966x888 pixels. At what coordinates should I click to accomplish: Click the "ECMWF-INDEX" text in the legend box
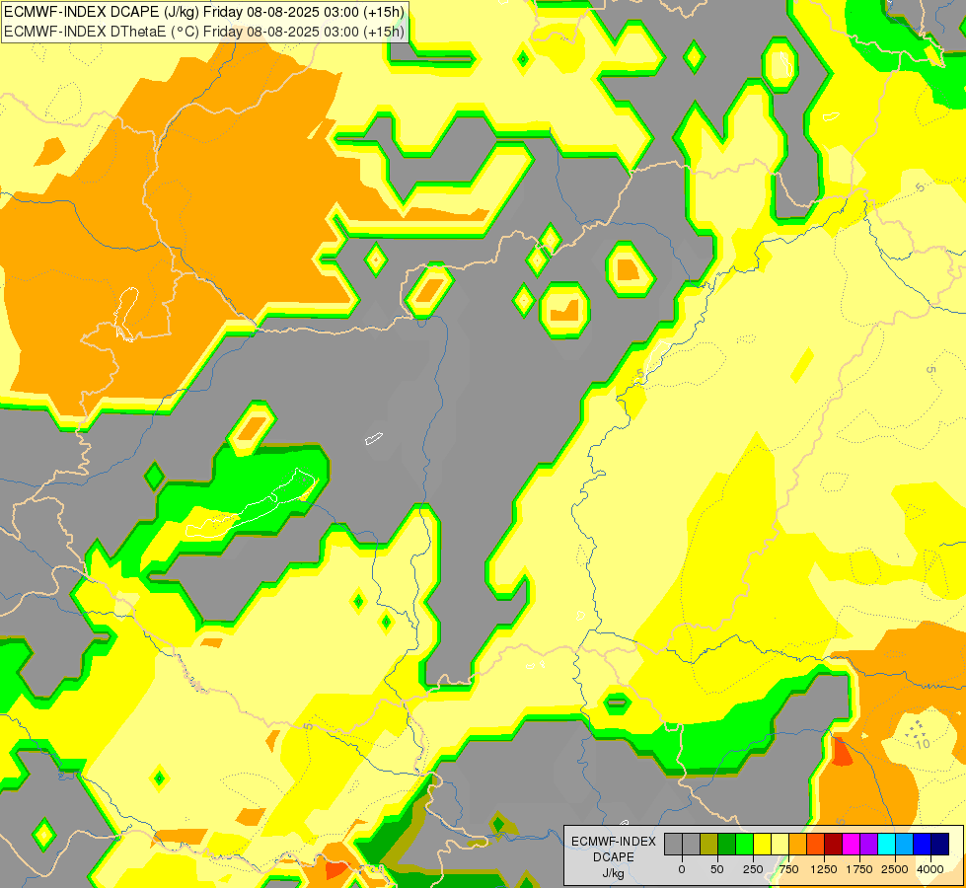tap(614, 842)
